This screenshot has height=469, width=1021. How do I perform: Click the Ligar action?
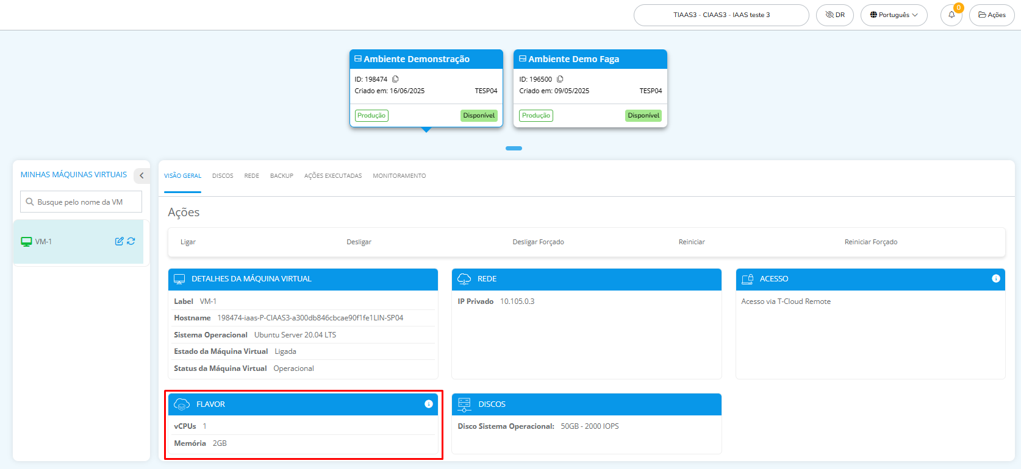[x=188, y=242]
